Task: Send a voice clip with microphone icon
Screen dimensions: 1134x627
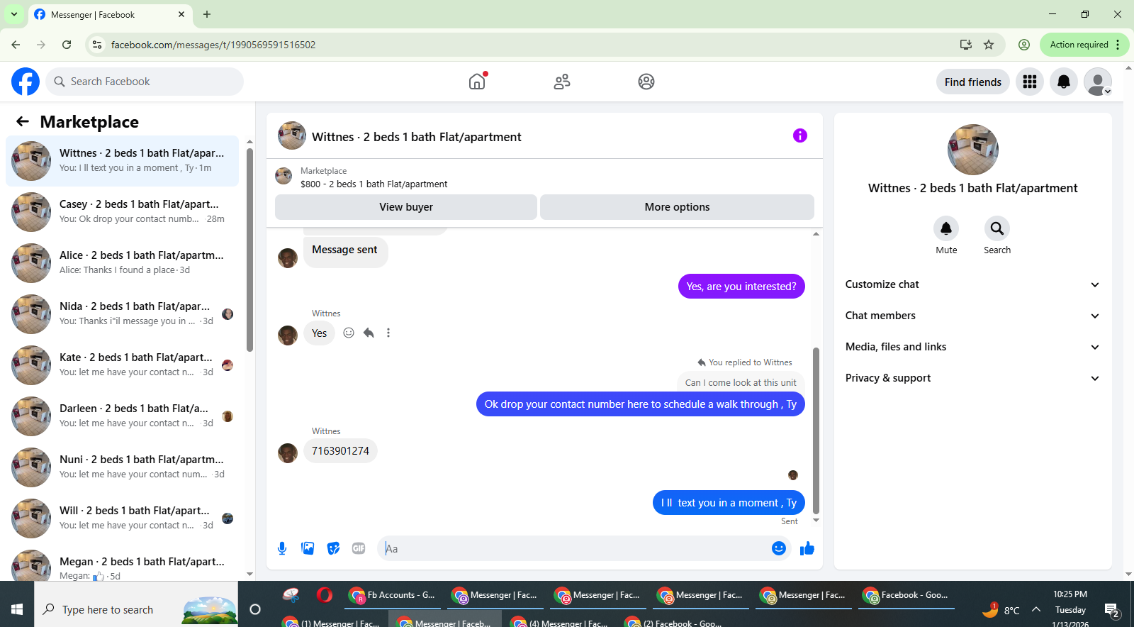Action: click(282, 548)
